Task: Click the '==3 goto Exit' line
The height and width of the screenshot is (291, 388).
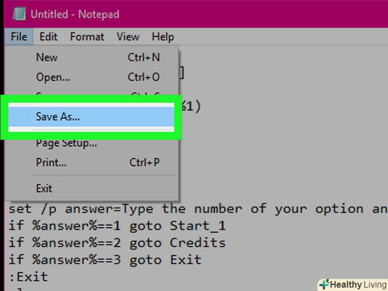Action: click(105, 260)
